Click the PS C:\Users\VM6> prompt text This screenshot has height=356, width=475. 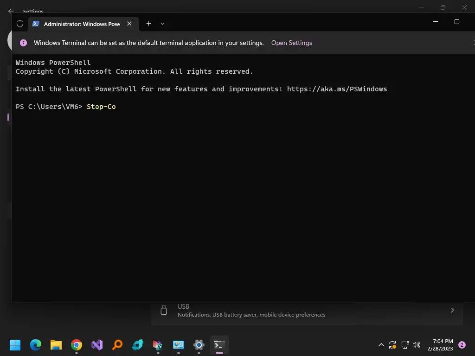click(49, 107)
